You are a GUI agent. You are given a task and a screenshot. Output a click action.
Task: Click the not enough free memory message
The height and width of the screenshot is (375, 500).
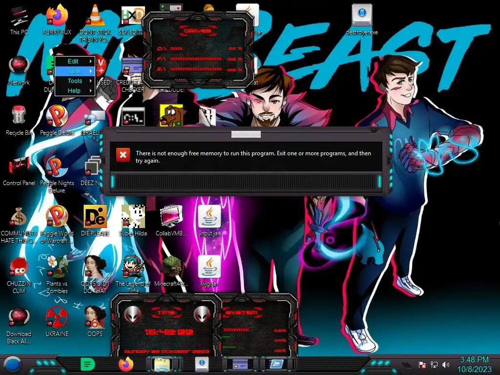(x=253, y=157)
